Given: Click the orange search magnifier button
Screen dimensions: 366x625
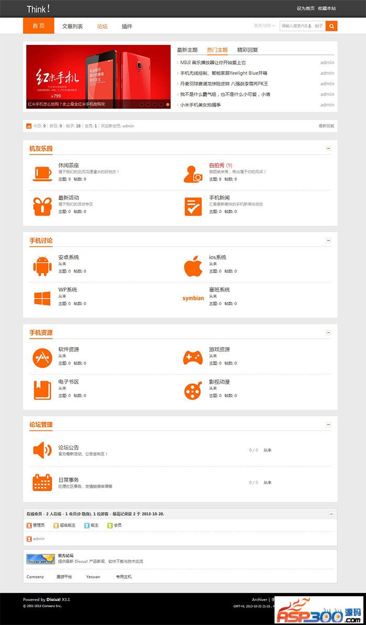Looking at the screenshot, I should pos(331,26).
